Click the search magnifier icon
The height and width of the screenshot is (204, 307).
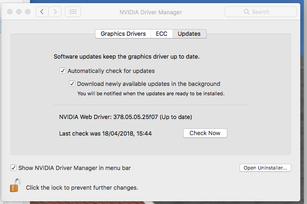tap(247, 12)
